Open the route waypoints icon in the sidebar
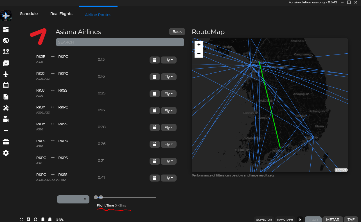The image size is (361, 222). [6, 52]
